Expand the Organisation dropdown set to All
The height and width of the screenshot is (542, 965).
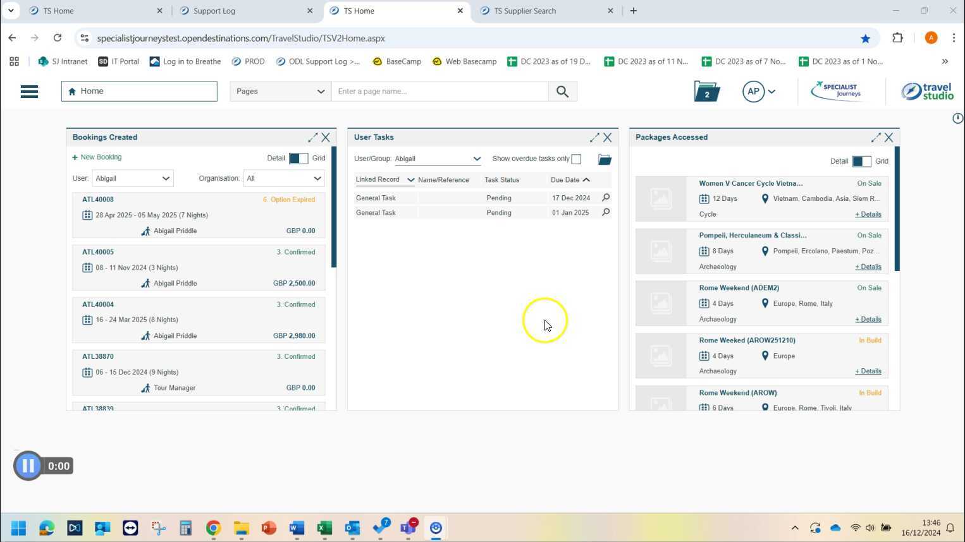pos(284,179)
